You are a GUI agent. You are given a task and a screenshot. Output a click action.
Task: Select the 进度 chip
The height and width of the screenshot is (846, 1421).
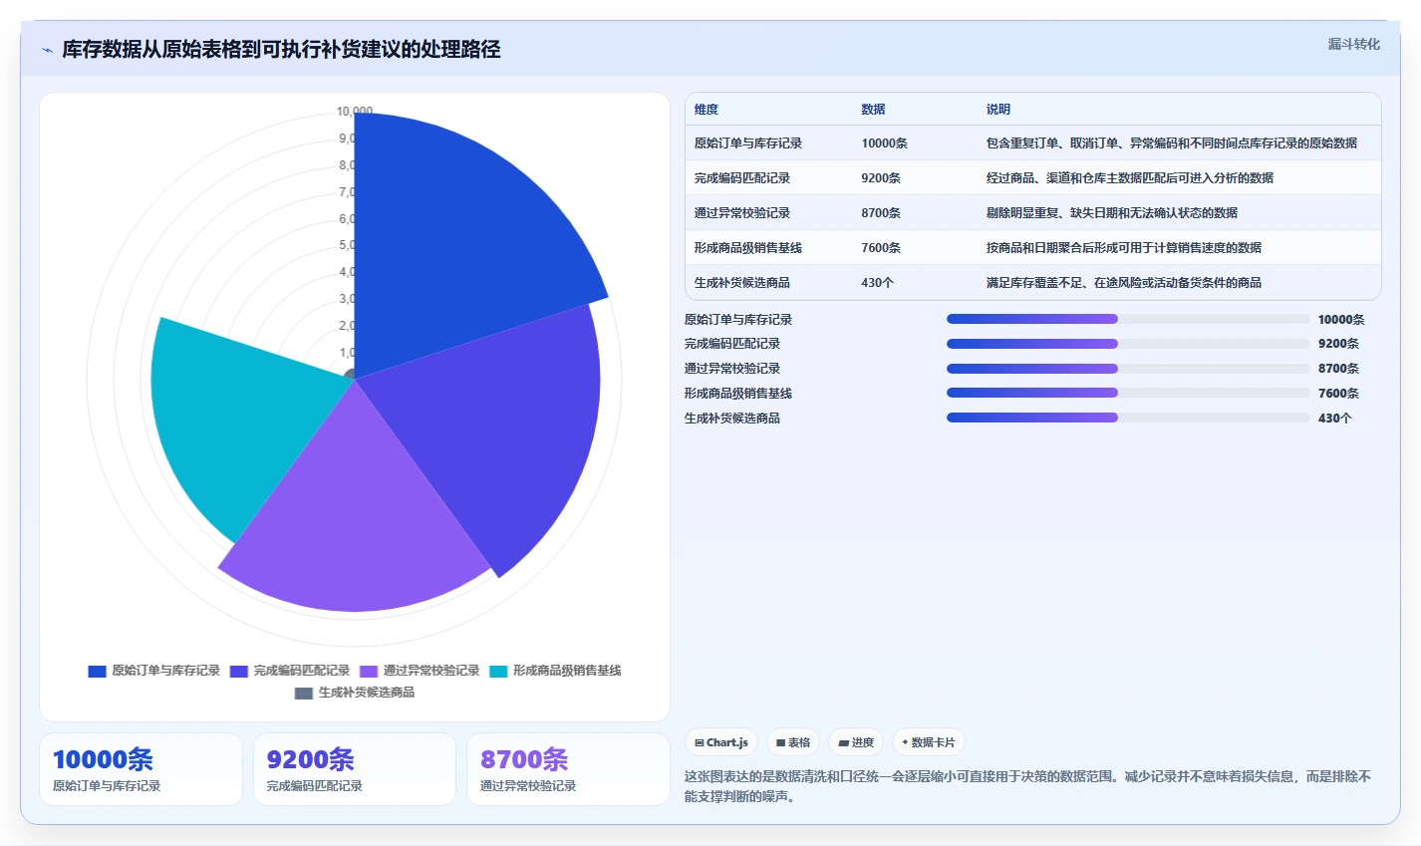click(x=856, y=742)
